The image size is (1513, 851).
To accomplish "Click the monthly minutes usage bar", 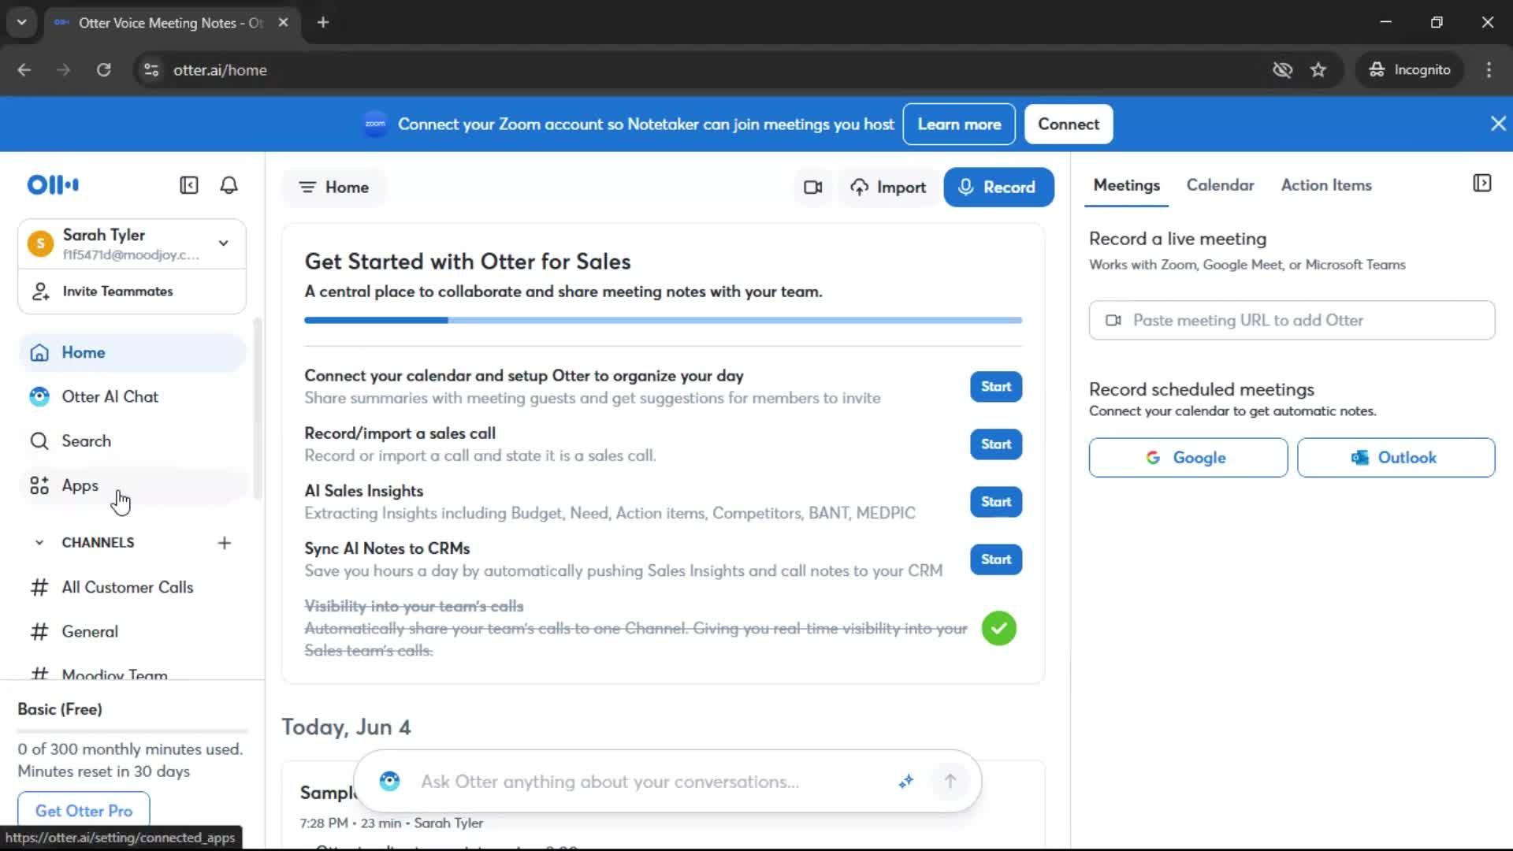I will tap(132, 731).
